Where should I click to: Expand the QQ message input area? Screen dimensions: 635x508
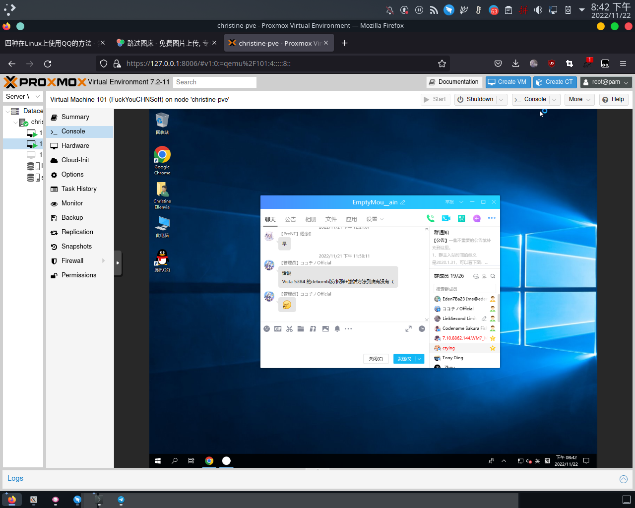tap(409, 329)
